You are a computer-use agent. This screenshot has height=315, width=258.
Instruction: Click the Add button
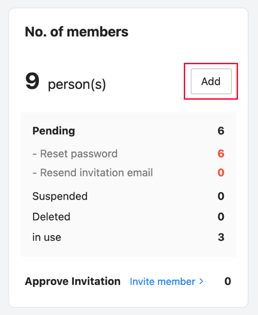pyautogui.click(x=211, y=81)
